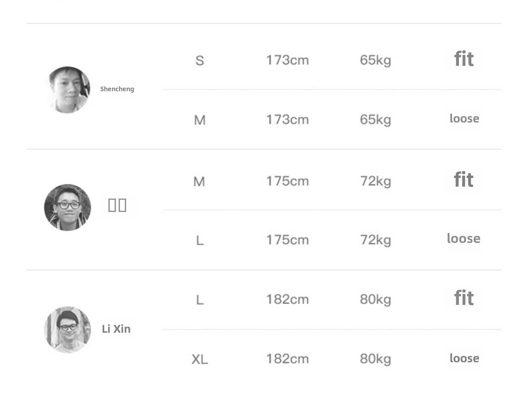Select the Li Xin name label

116,329
